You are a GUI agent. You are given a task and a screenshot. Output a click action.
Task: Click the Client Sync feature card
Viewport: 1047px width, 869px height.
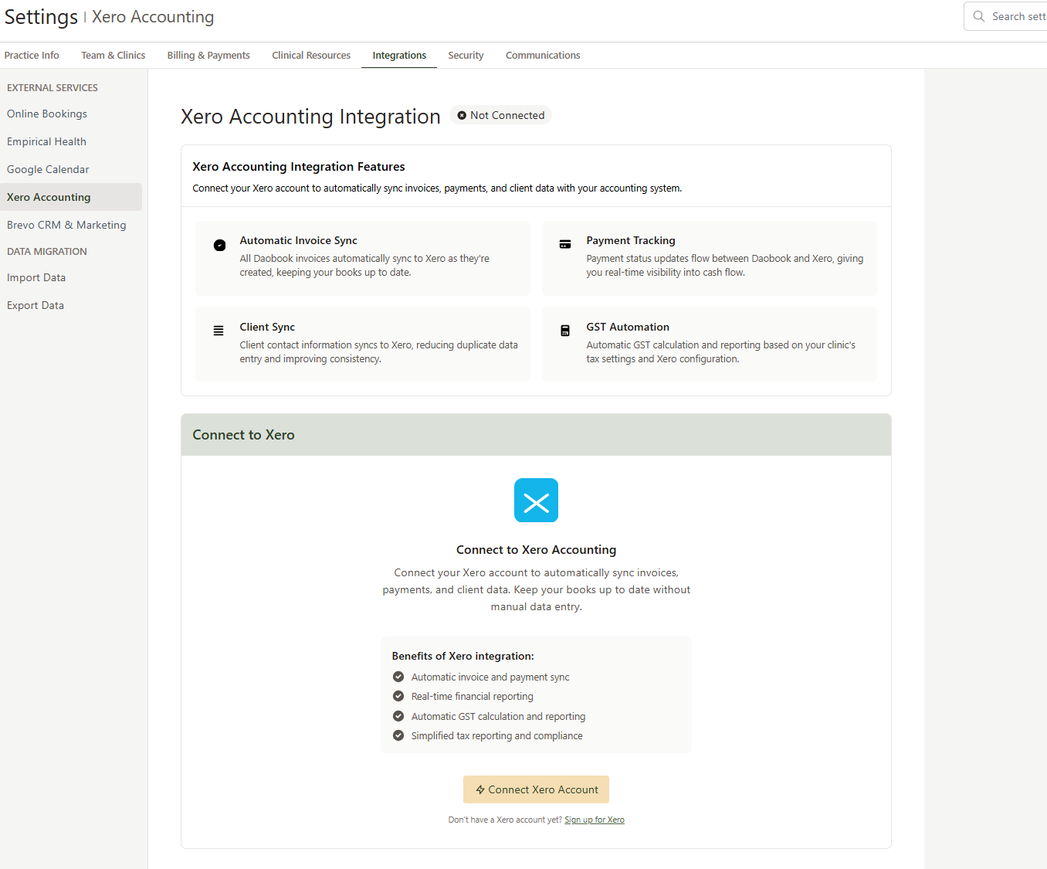click(363, 345)
